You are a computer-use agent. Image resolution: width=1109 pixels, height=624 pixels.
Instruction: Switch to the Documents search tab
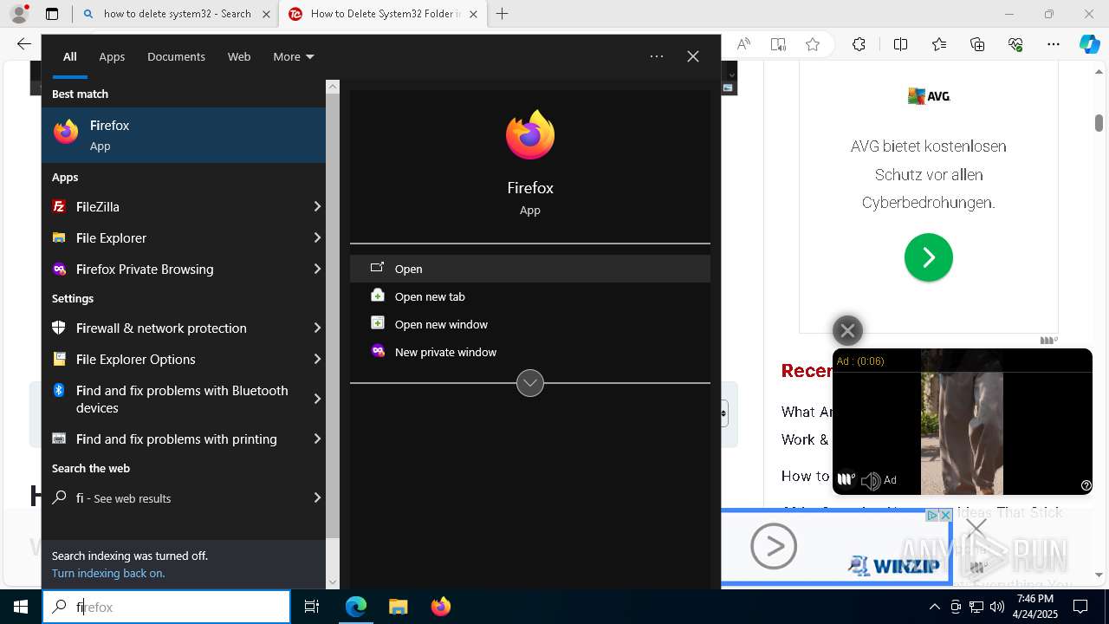(176, 56)
